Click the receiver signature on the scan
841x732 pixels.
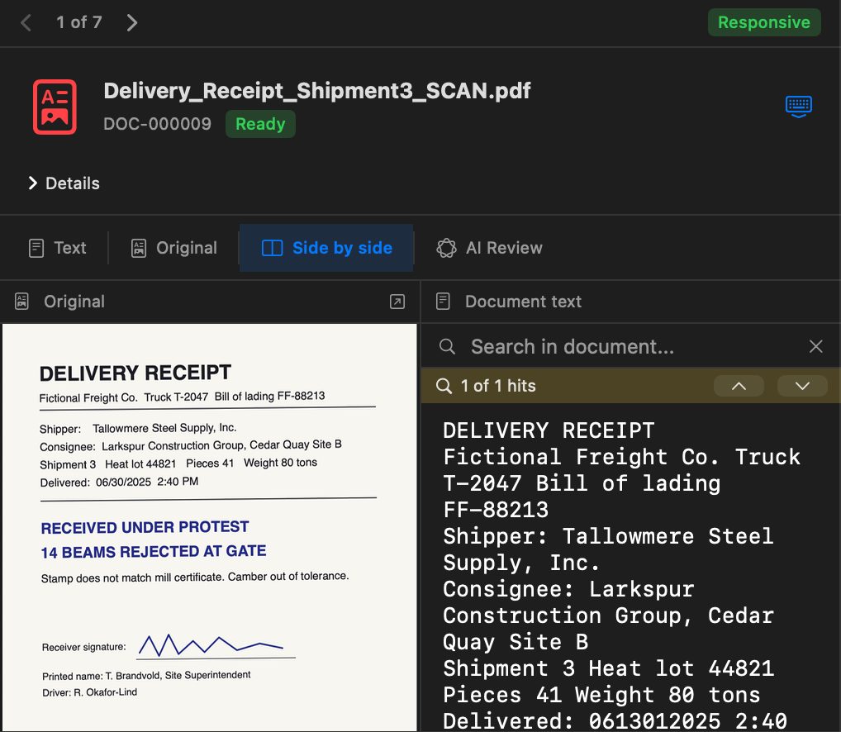click(x=211, y=645)
